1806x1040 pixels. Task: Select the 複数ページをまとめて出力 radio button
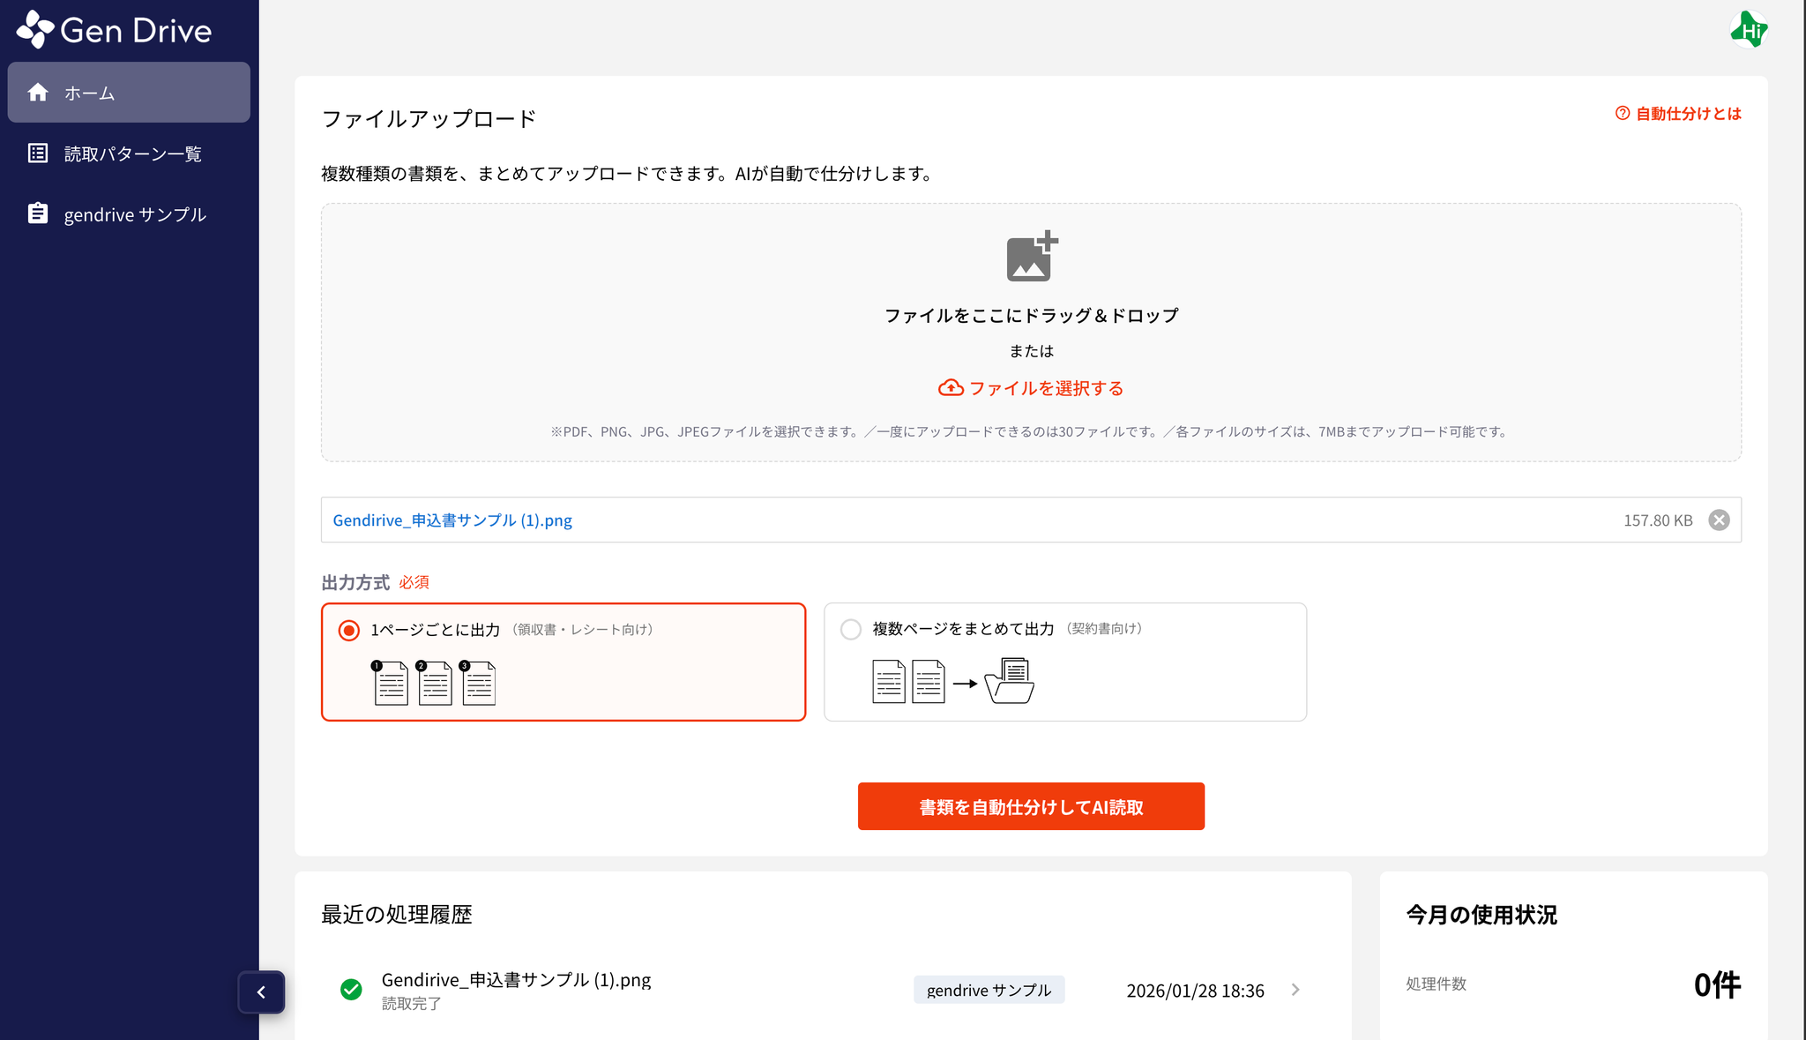click(x=851, y=630)
